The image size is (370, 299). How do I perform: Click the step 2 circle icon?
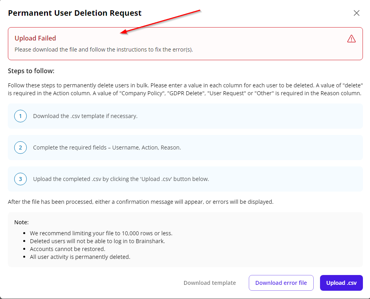click(20, 148)
